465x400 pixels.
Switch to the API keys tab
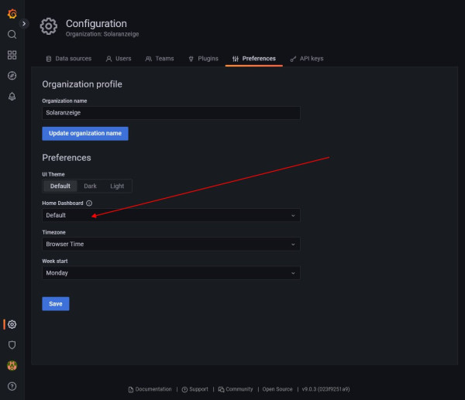click(x=307, y=59)
